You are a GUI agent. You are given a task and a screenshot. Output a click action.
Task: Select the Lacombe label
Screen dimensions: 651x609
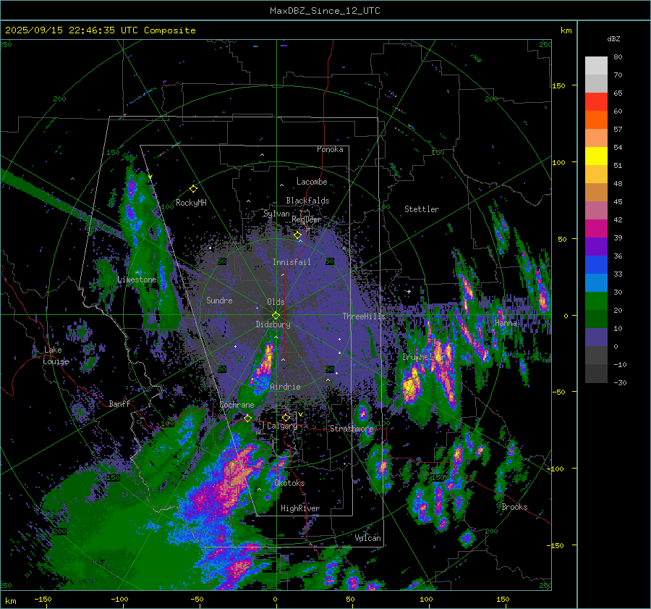tap(312, 182)
